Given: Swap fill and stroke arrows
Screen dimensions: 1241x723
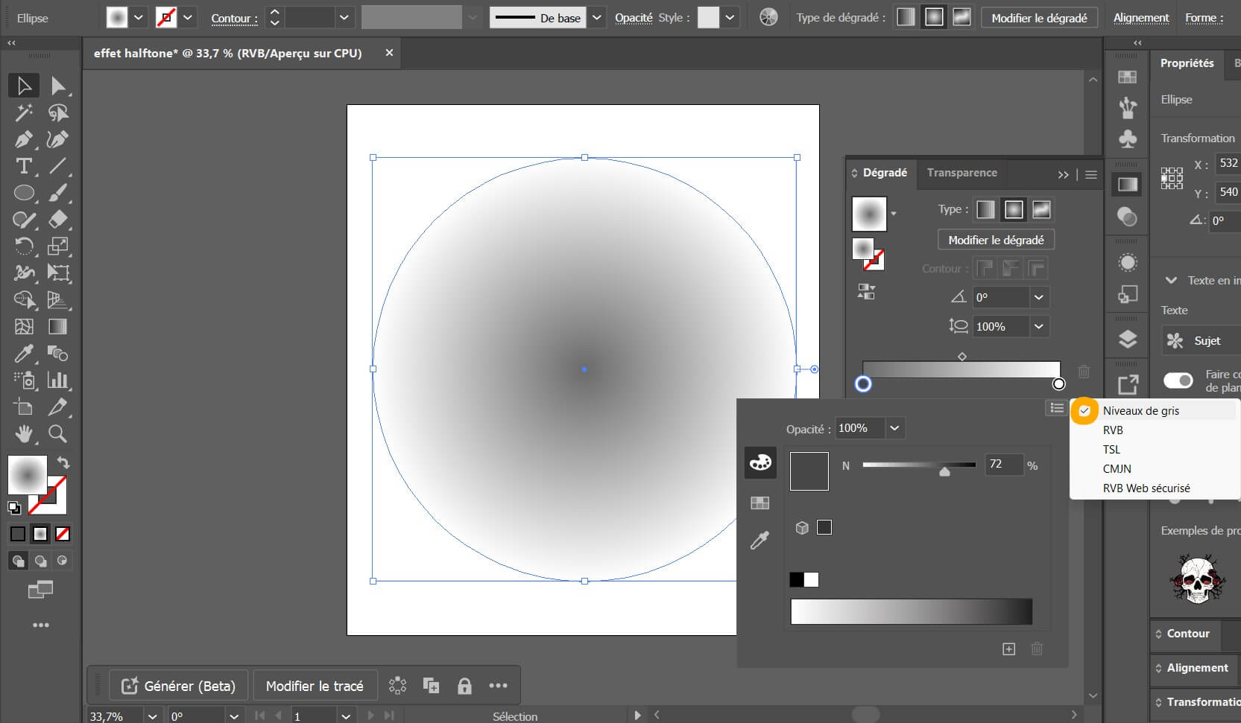Looking at the screenshot, I should click(x=63, y=462).
